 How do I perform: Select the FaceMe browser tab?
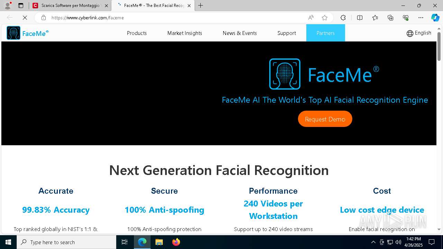(153, 6)
